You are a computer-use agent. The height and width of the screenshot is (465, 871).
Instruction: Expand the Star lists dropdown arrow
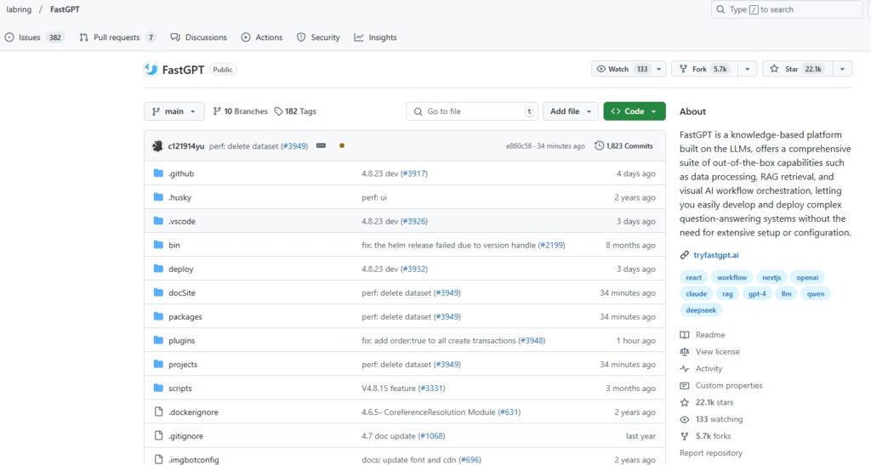tap(841, 69)
